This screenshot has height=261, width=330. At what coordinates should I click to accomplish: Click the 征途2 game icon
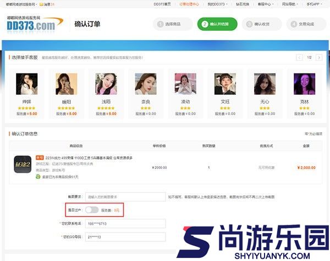click(x=23, y=164)
